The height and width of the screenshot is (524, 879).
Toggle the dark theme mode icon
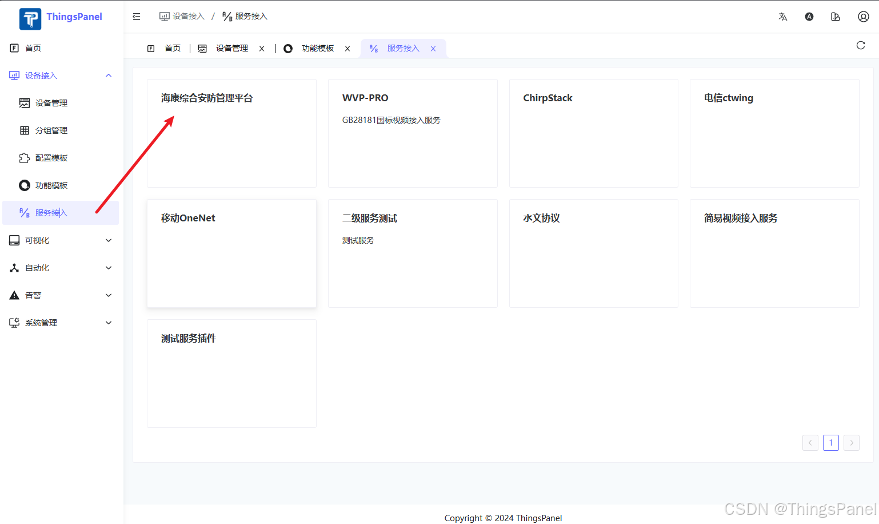coord(809,17)
